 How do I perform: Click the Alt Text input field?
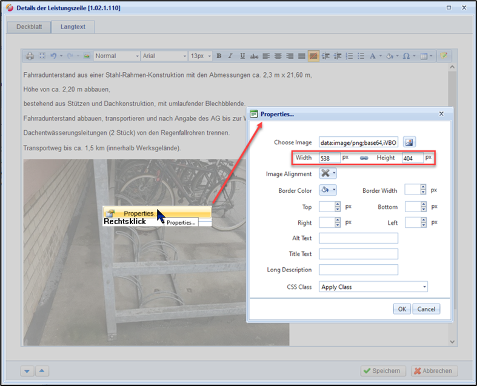(358, 238)
